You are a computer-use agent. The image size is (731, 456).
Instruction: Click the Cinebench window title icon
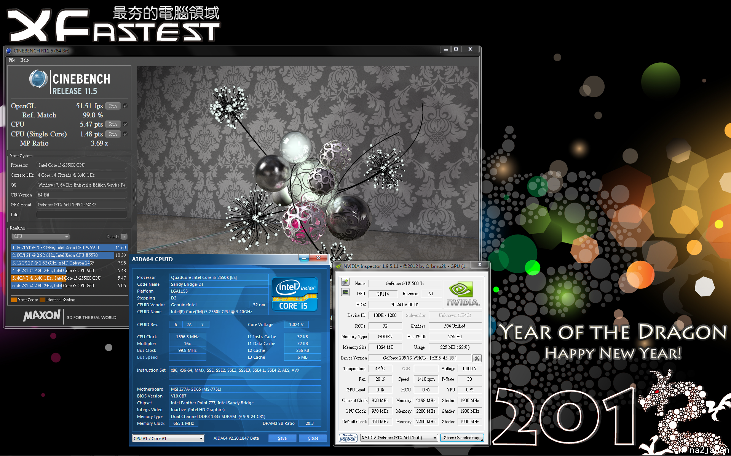(x=9, y=51)
